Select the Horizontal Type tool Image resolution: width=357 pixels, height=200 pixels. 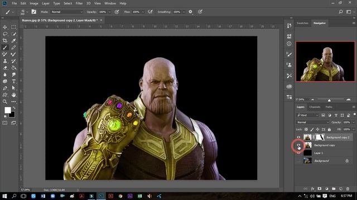(x=13, y=82)
